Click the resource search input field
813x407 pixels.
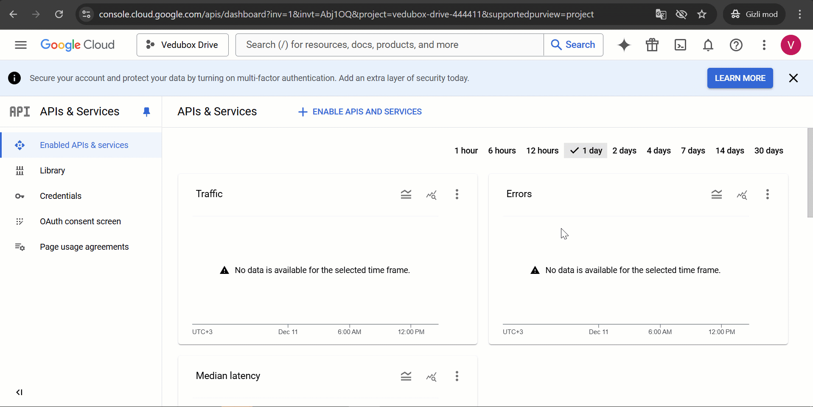pyautogui.click(x=389, y=45)
